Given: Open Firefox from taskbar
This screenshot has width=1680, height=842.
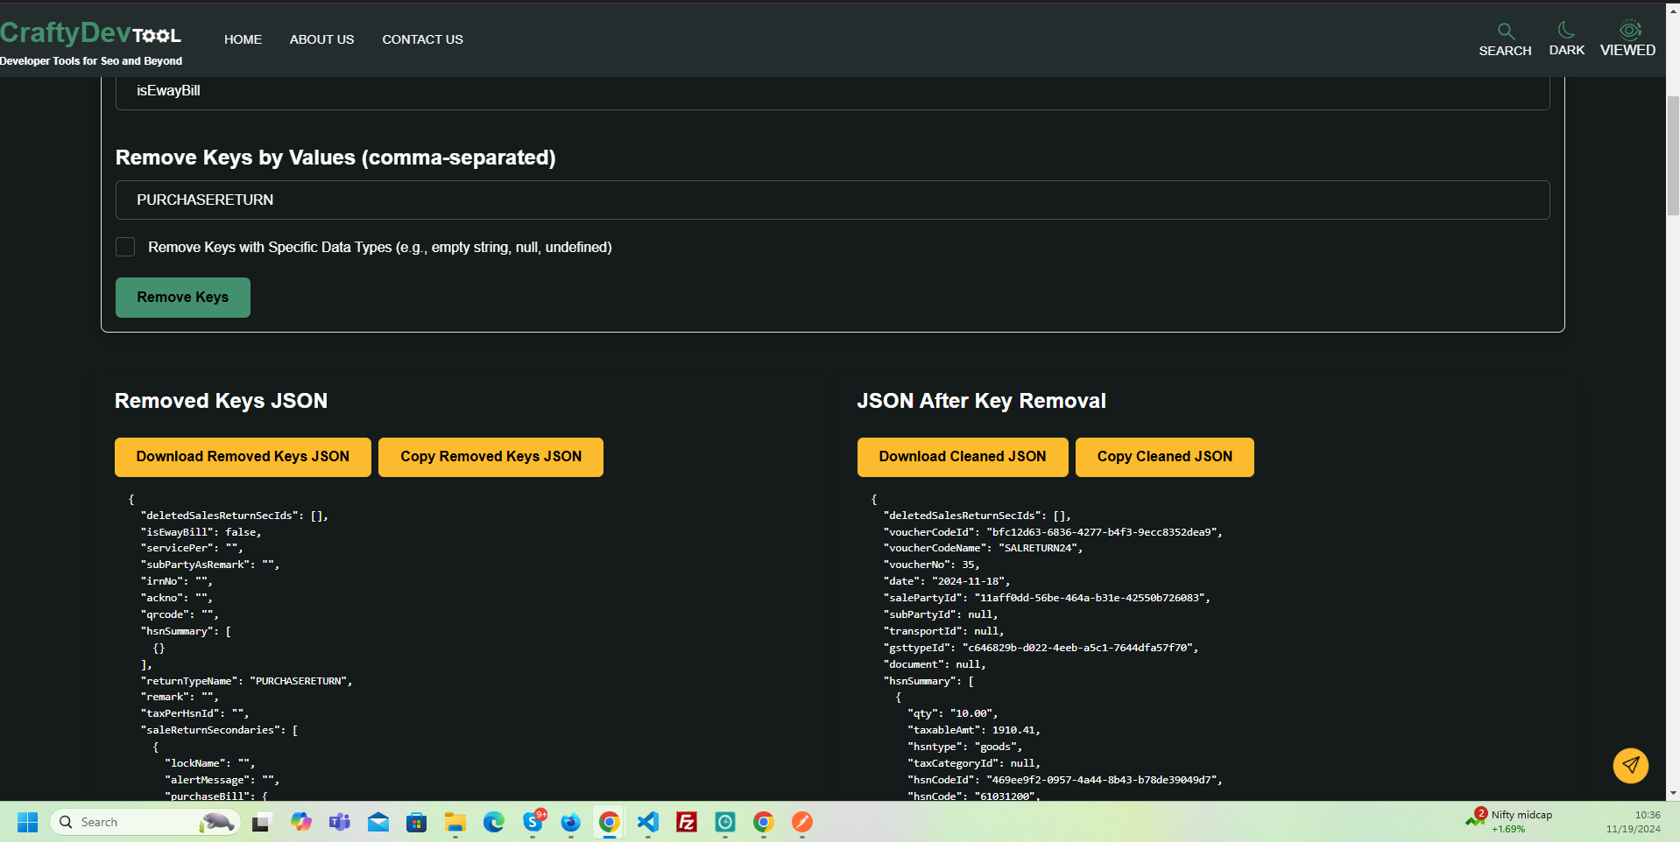Looking at the screenshot, I should pyautogui.click(x=571, y=822).
